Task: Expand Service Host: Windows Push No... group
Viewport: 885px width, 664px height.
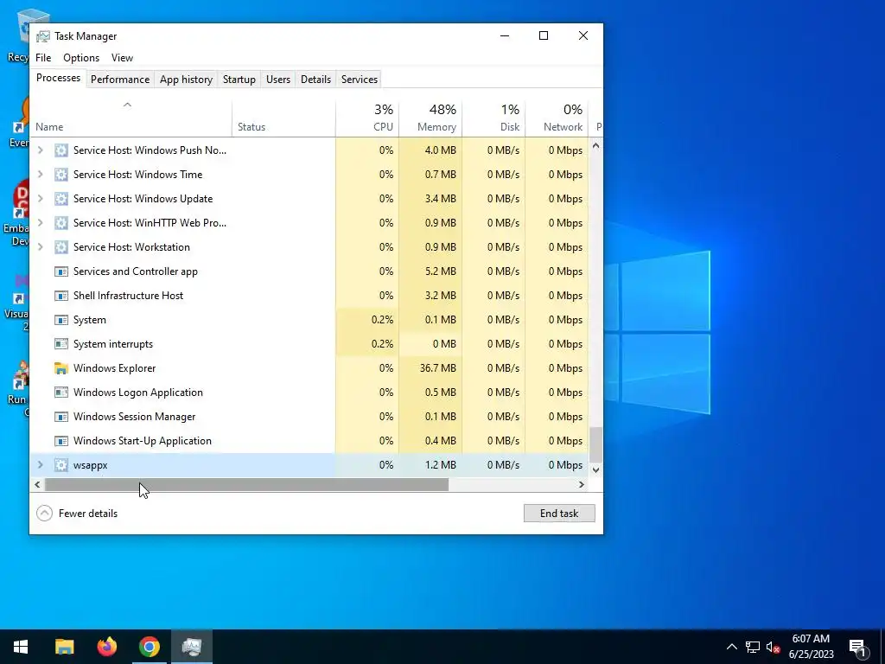Action: 40,150
